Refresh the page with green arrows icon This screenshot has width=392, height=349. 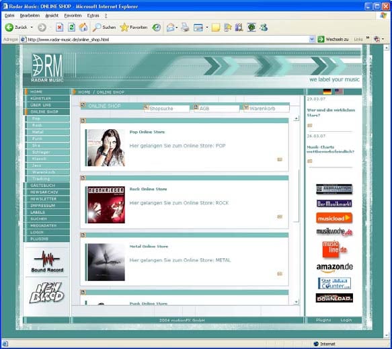[x=71, y=28]
